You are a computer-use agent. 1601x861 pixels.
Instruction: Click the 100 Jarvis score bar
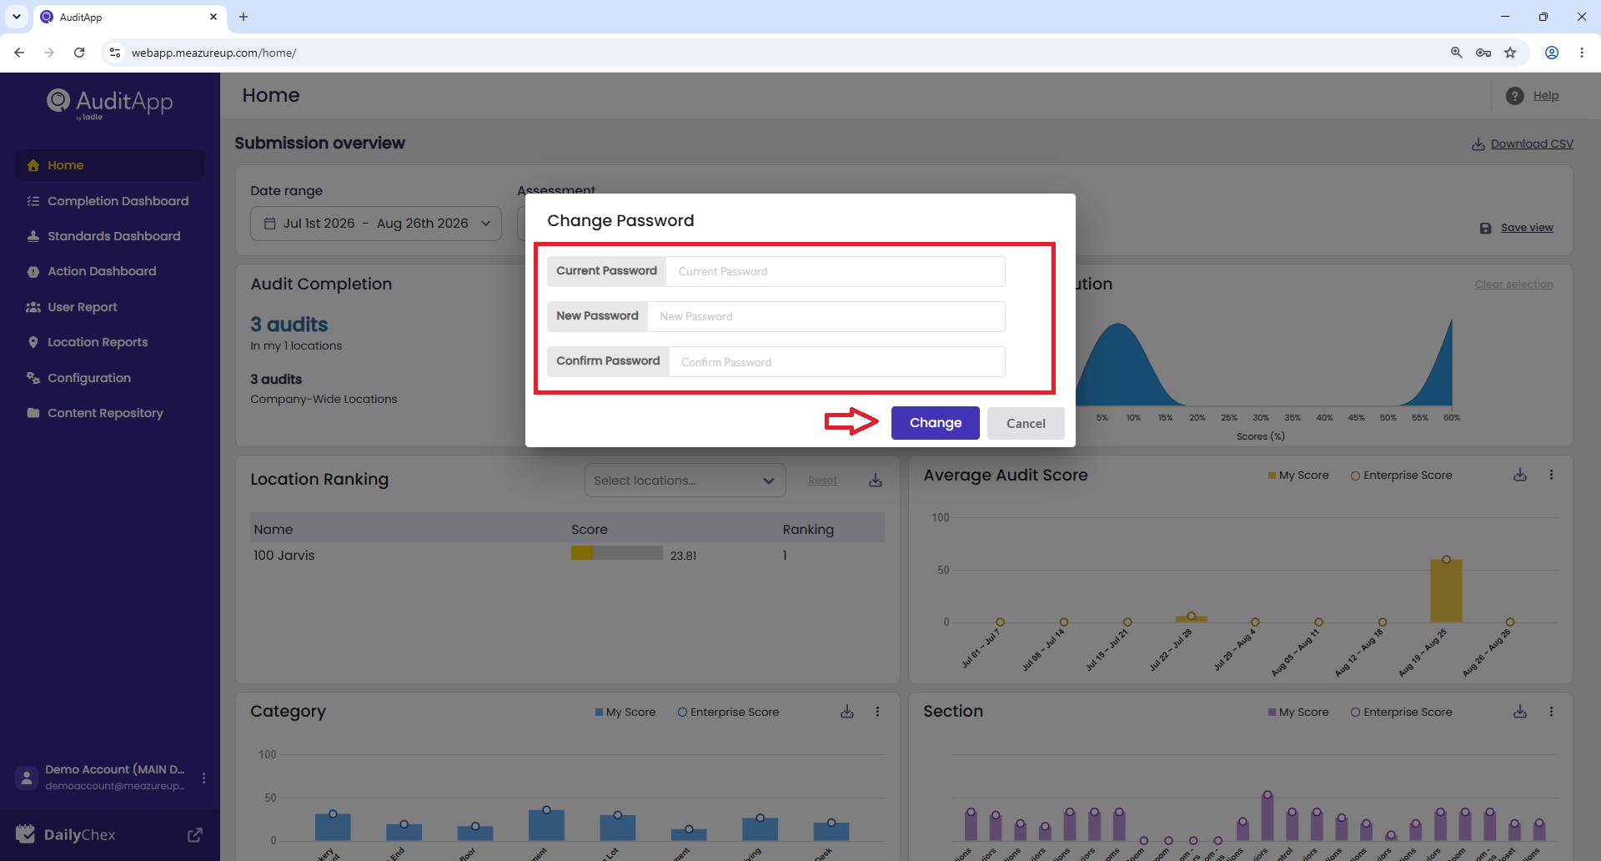[x=617, y=553]
